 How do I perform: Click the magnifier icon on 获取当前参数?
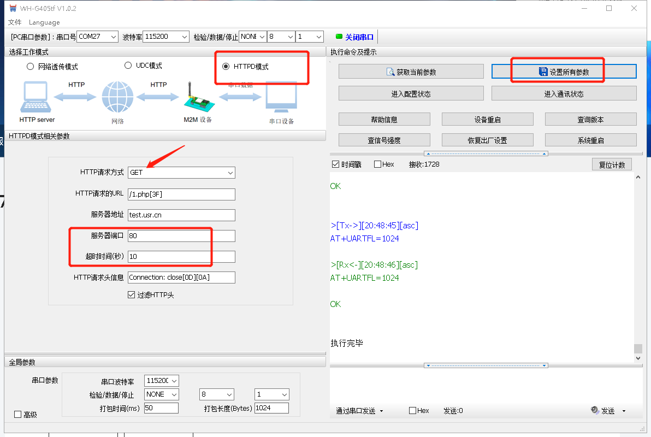point(390,72)
